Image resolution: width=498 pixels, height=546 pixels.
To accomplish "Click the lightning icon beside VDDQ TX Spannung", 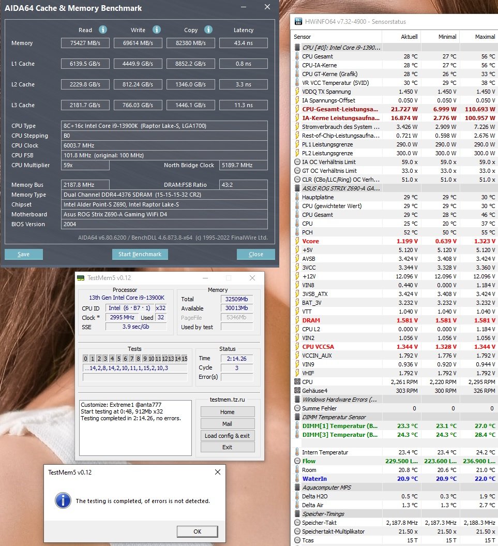I will (297, 92).
